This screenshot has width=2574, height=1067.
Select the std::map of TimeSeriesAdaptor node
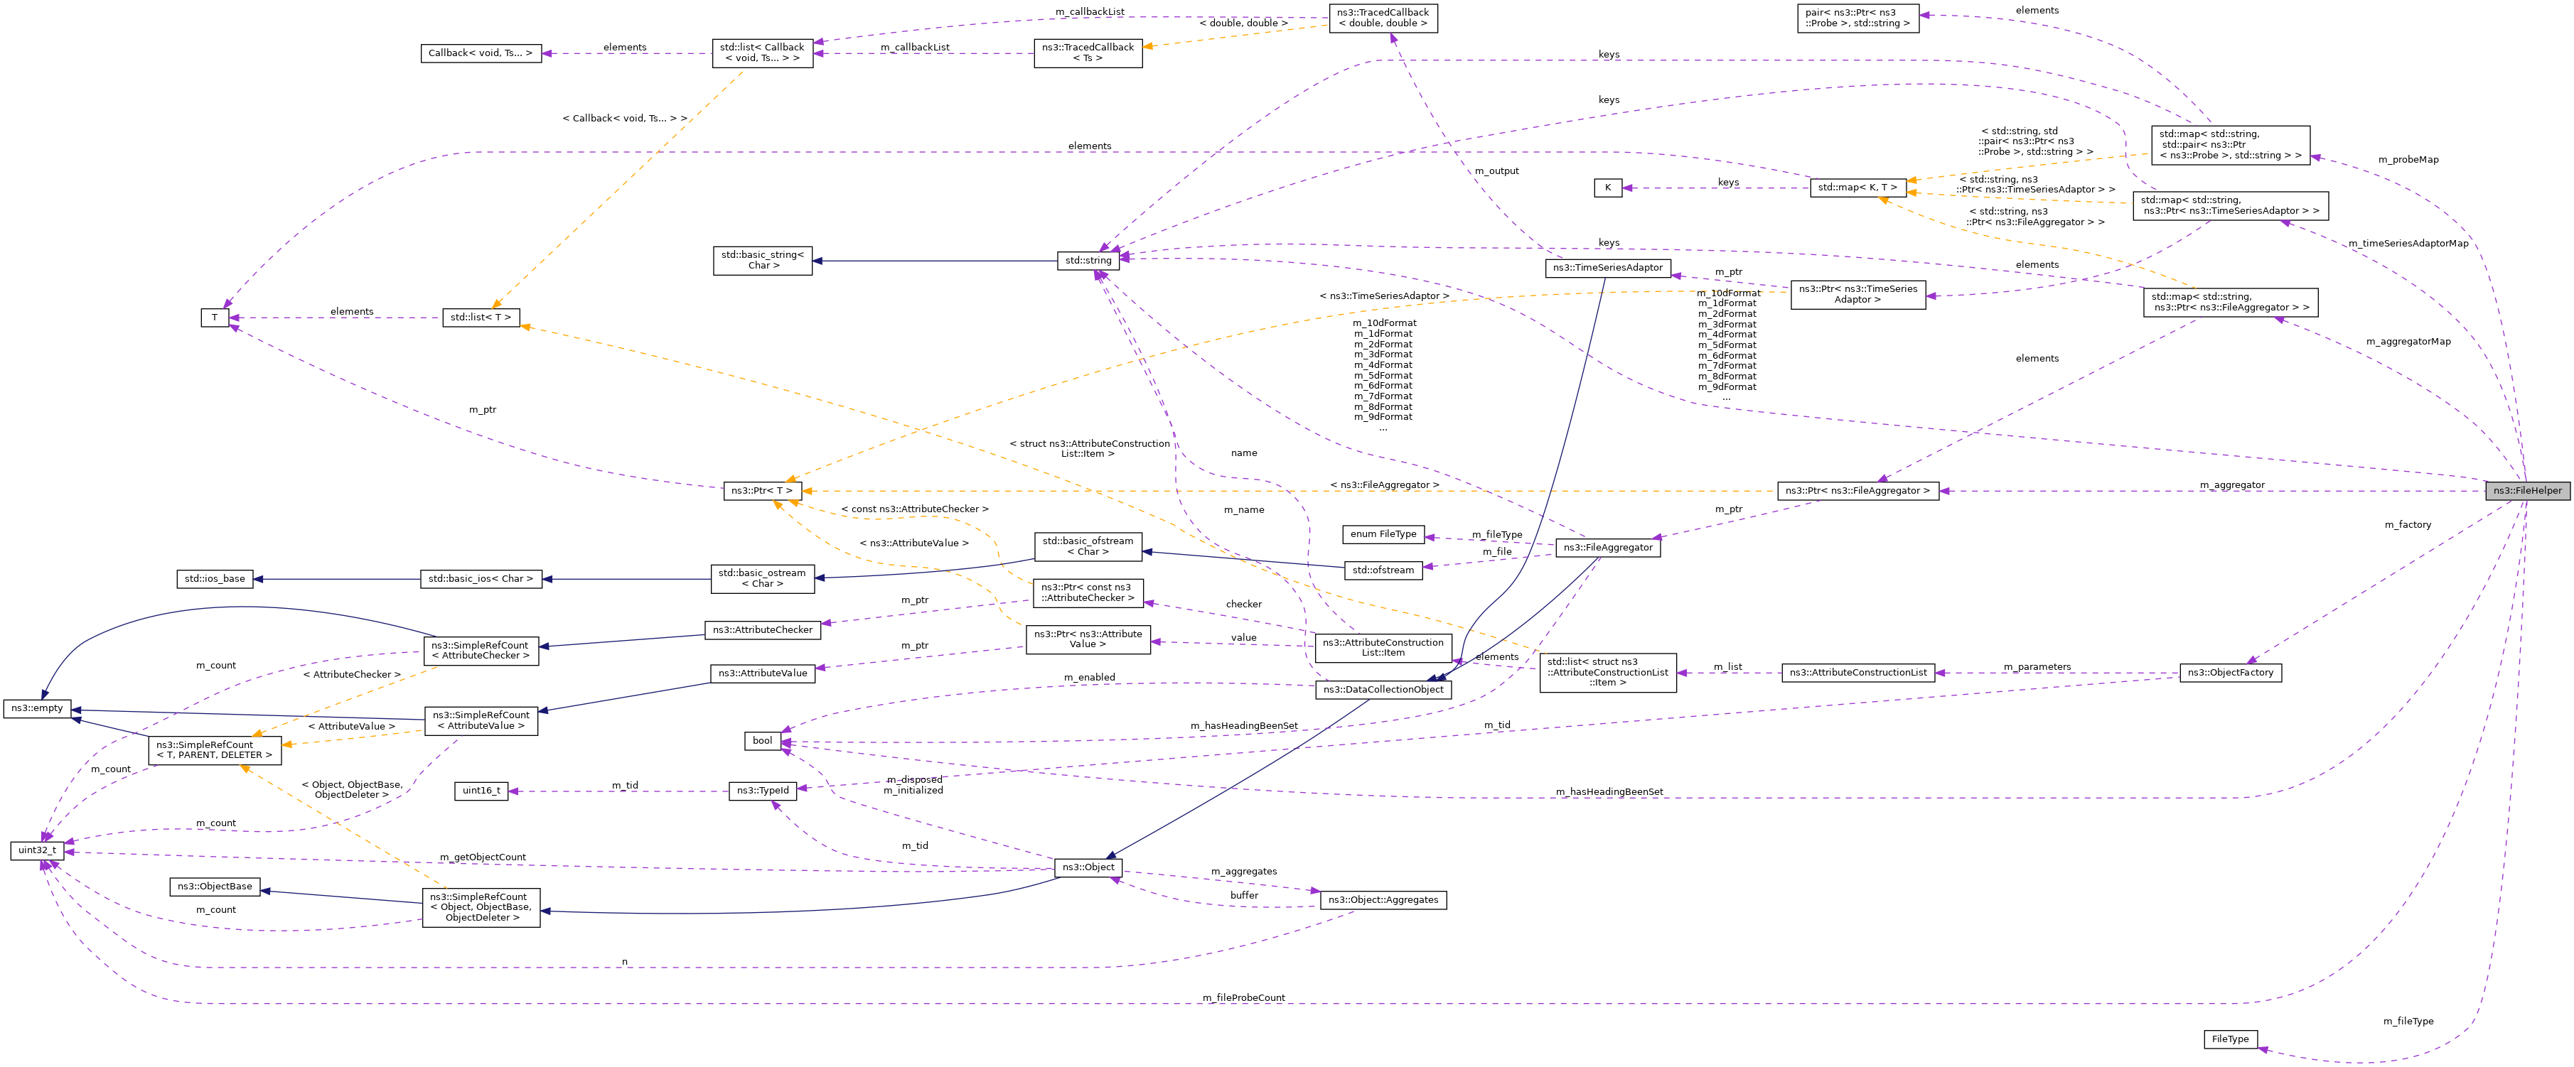tap(2230, 205)
